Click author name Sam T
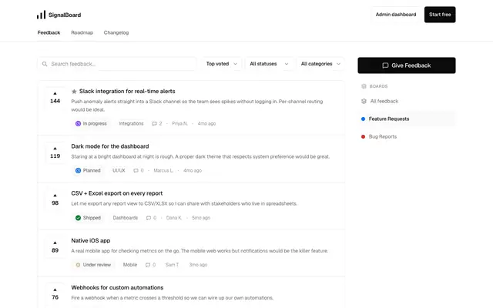 click(172, 265)
